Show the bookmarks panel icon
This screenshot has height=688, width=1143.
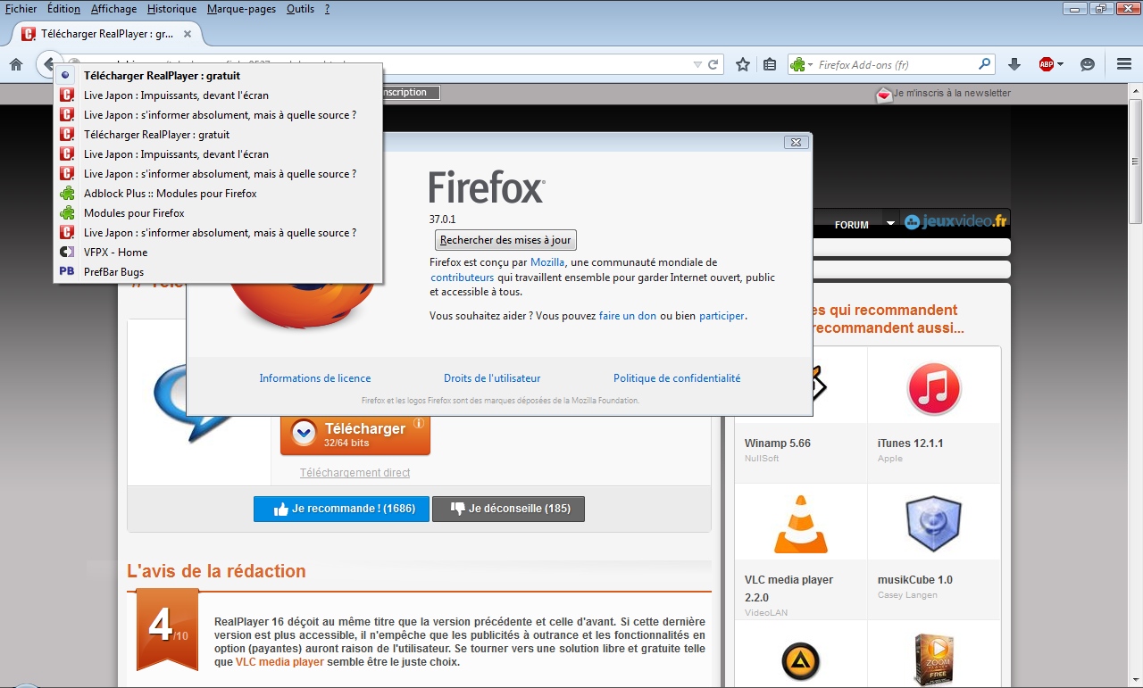pyautogui.click(x=769, y=64)
